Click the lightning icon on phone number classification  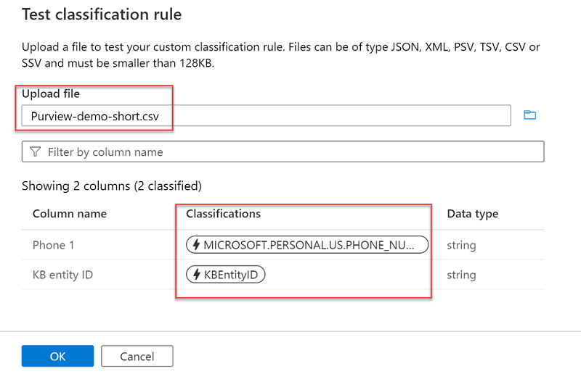(x=195, y=245)
